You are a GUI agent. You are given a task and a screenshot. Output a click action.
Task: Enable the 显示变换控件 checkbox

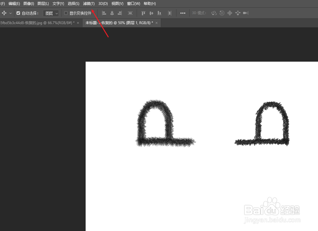(x=66, y=13)
